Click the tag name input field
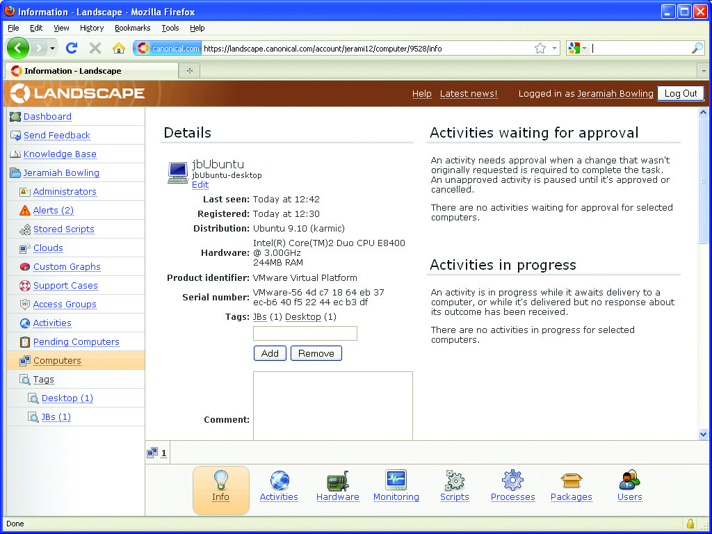Viewport: 712px width, 534px height. (305, 334)
